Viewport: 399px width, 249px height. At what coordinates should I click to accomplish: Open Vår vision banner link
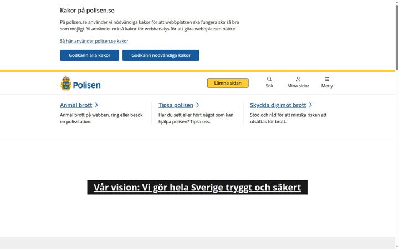pos(197,187)
